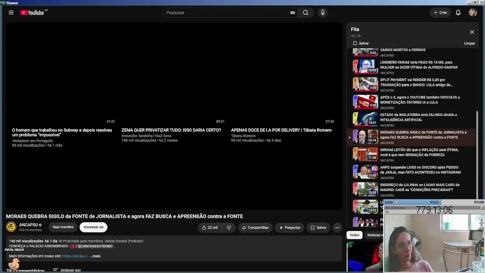Screen dimensions: 485x273
Task: Open end-screen video 'APENAS DOCE DE I.A POR DELIVERY'
Action: click(281, 130)
